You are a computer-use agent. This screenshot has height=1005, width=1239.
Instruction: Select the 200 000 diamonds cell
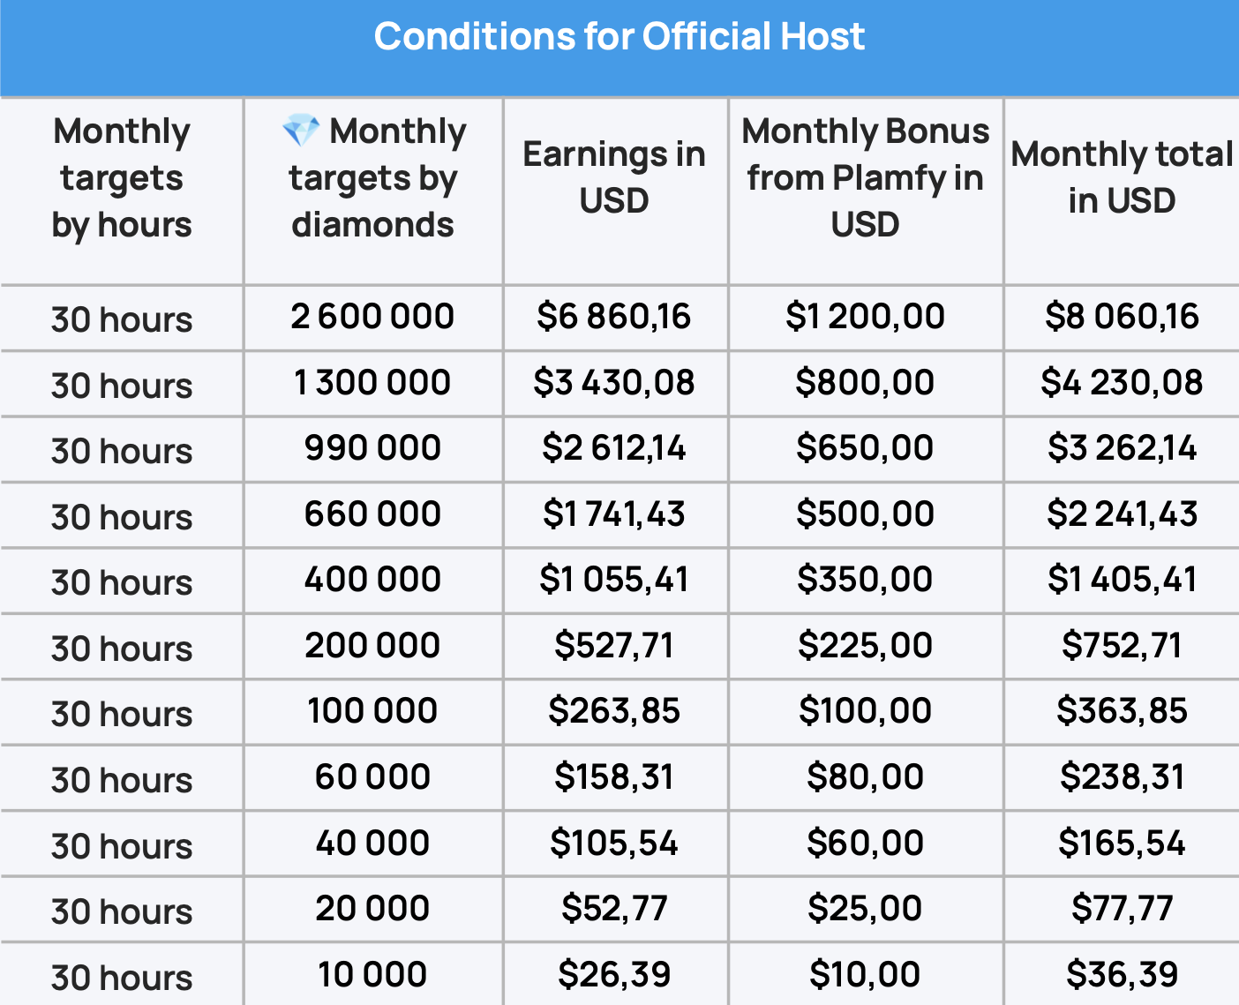(x=372, y=646)
